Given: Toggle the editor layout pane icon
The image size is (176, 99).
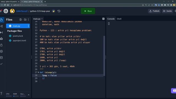Looking at the screenshot, I should [x=103, y=19].
